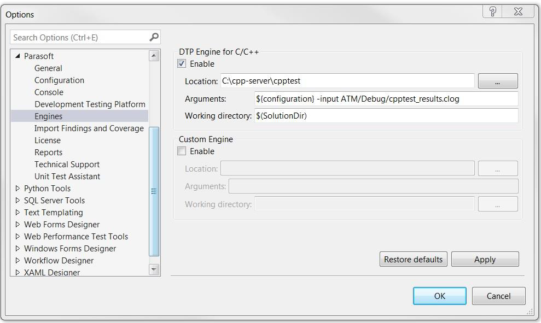Expand Text Templating node
The width and height of the screenshot is (541, 323).
18,213
